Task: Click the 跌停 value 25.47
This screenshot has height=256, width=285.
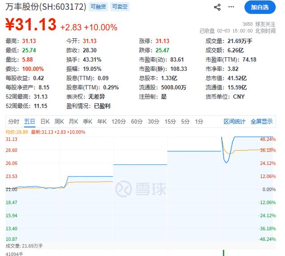Action: pyautogui.click(x=162, y=50)
